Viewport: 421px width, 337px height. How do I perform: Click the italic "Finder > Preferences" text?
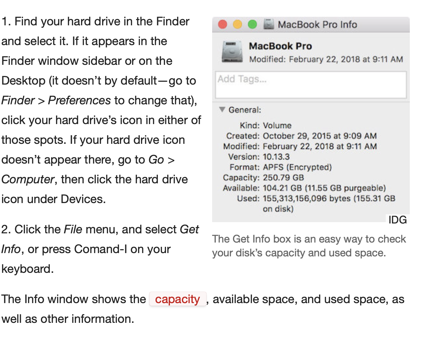pos(56,100)
